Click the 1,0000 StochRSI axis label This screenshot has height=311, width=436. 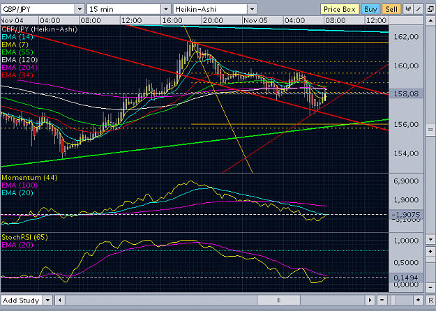pyautogui.click(x=406, y=241)
